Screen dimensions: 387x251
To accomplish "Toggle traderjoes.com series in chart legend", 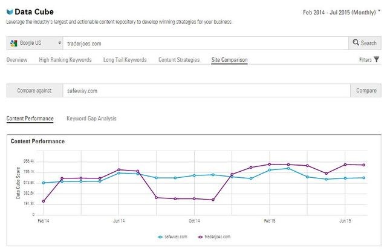I will click(x=213, y=236).
